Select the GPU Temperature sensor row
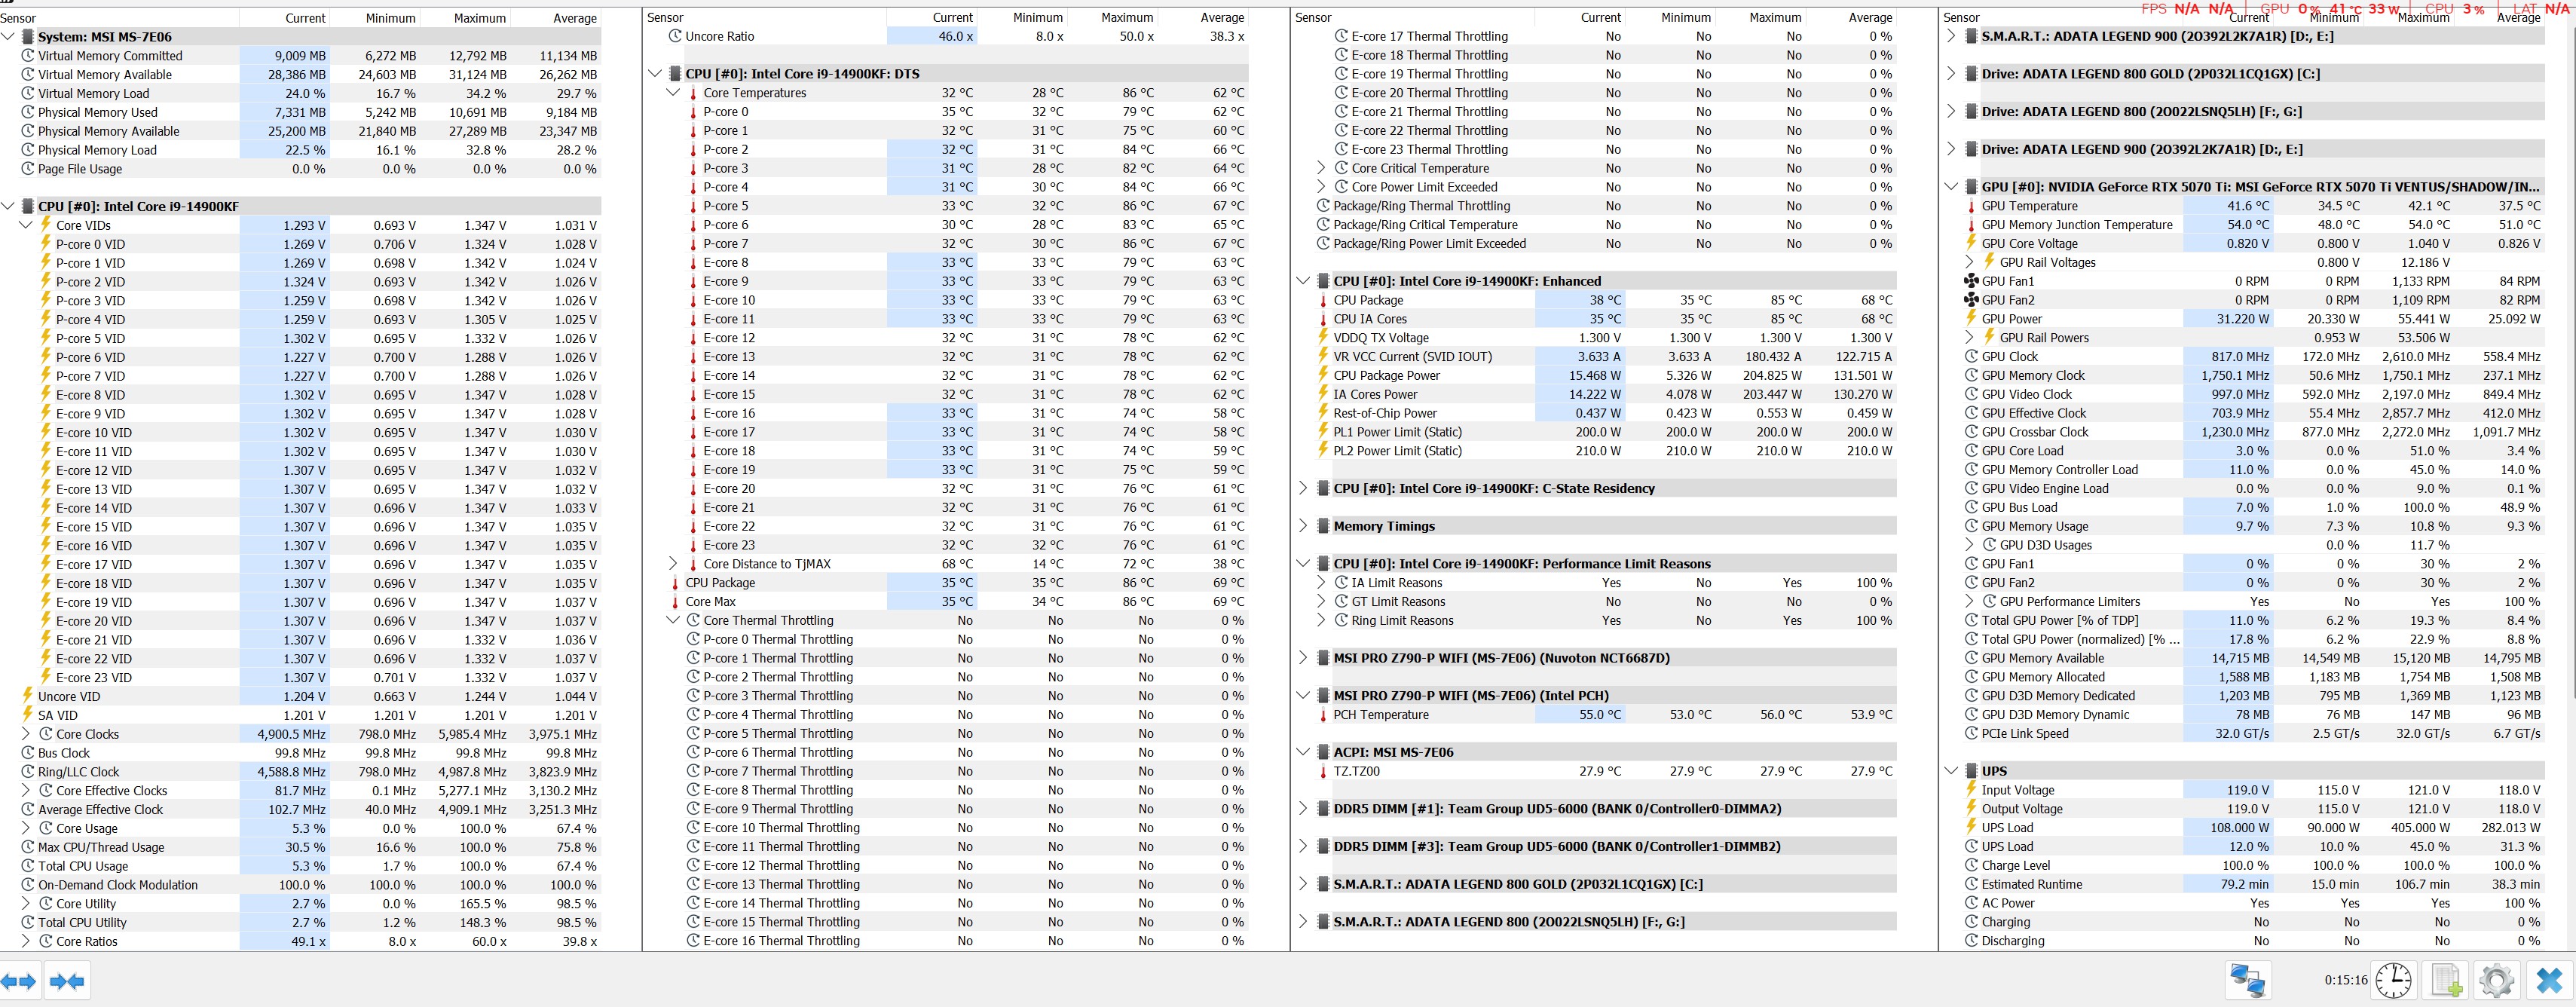Viewport: 2576px width, 1007px height. [x=2029, y=206]
